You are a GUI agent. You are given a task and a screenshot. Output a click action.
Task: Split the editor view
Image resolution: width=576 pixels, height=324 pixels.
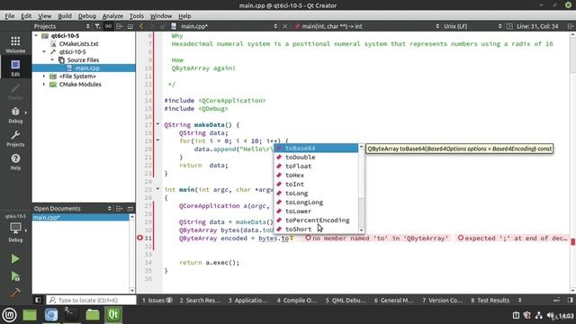(x=570, y=26)
